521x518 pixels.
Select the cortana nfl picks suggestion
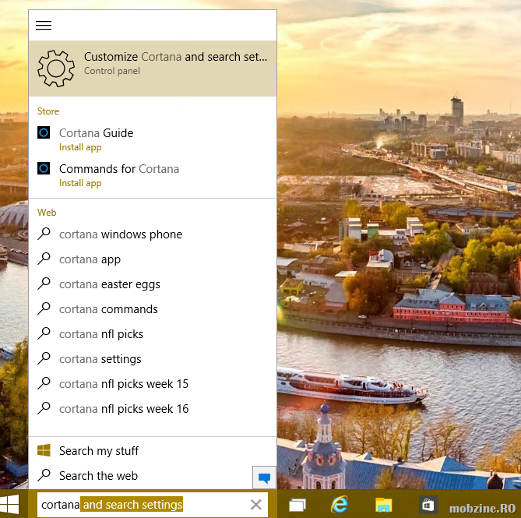(153, 334)
